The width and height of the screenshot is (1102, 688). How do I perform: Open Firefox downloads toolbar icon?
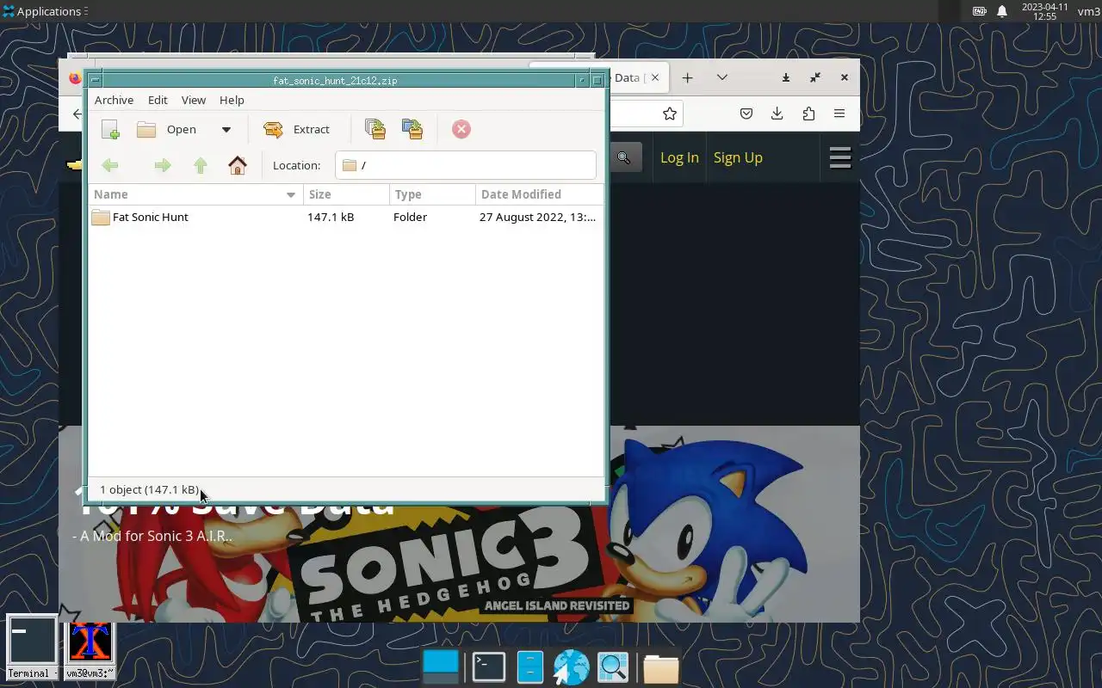[x=777, y=114]
